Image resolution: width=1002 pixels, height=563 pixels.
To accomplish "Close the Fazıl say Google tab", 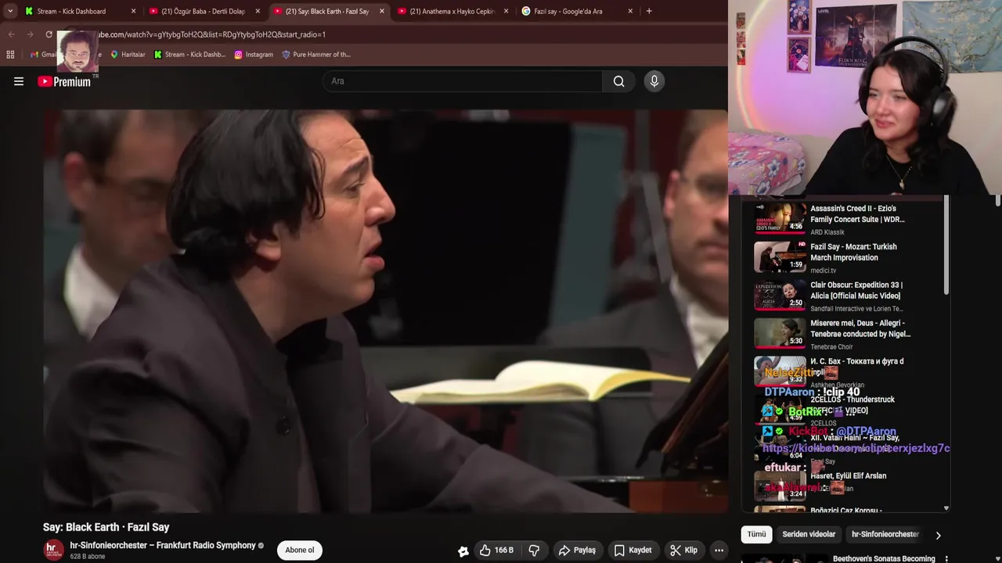I will click(x=630, y=12).
